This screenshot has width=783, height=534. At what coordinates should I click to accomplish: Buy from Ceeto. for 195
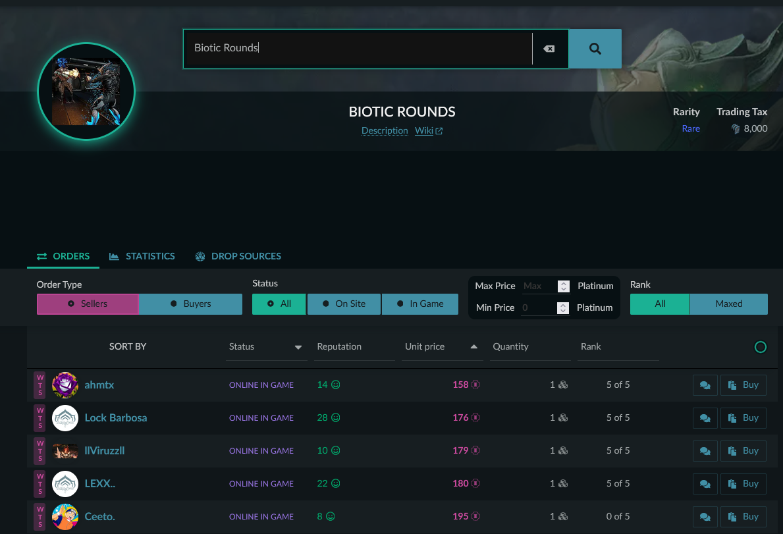(743, 517)
